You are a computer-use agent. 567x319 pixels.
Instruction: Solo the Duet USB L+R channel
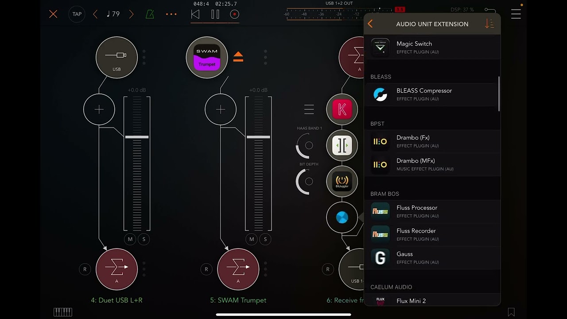[144, 239]
